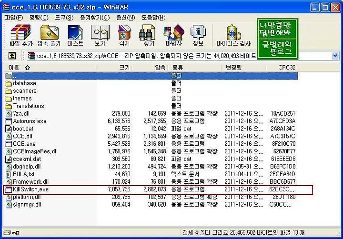Click the CCE.exe application icon

click(x=8, y=144)
